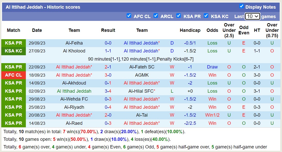This screenshot has height=152, width=282.
Task: Click the Al-Akhdoud team name
Action: 74,83
